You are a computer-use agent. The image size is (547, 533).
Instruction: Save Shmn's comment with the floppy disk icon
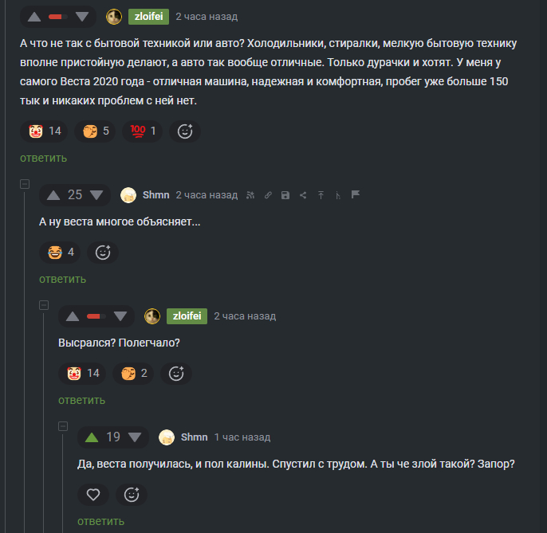point(285,195)
